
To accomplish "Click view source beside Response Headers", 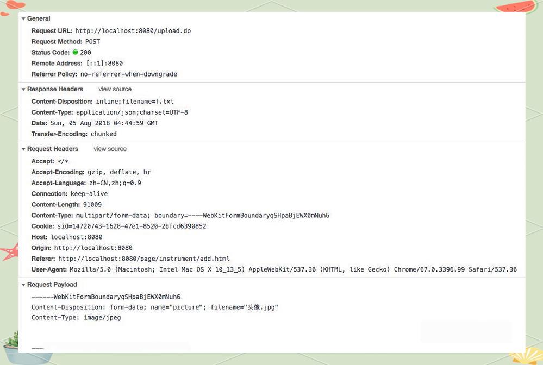I will coord(115,89).
